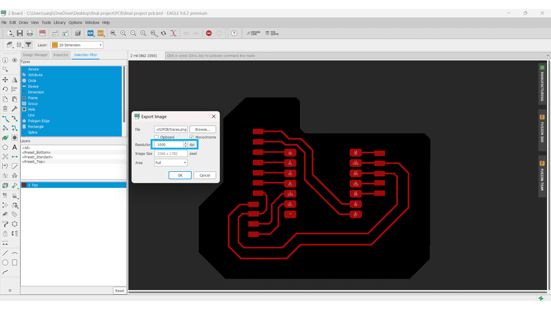Image resolution: width=551 pixels, height=310 pixels.
Task: Select the Circle drawing tool
Action: click(x=5, y=262)
